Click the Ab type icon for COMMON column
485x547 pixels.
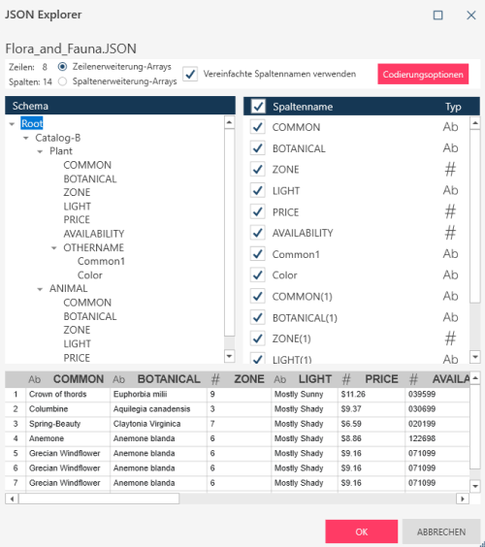[450, 127]
